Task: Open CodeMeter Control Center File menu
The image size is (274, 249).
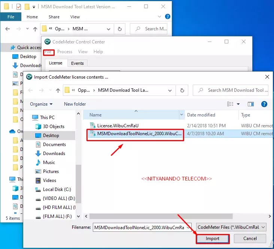Action: pos(48,52)
